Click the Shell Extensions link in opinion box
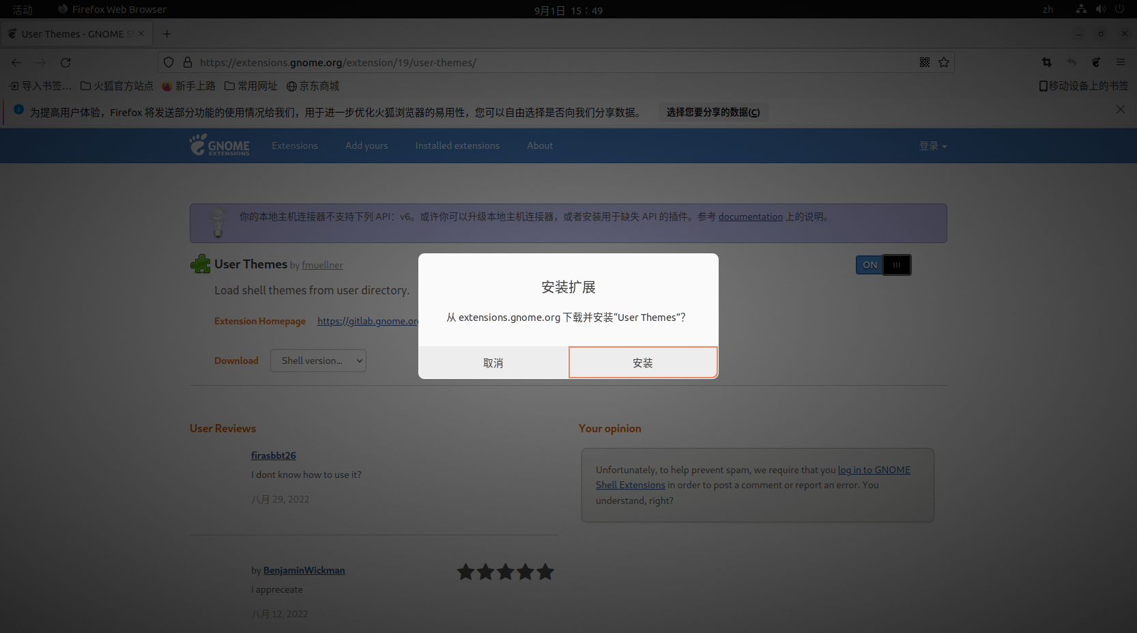1137x633 pixels. point(631,485)
